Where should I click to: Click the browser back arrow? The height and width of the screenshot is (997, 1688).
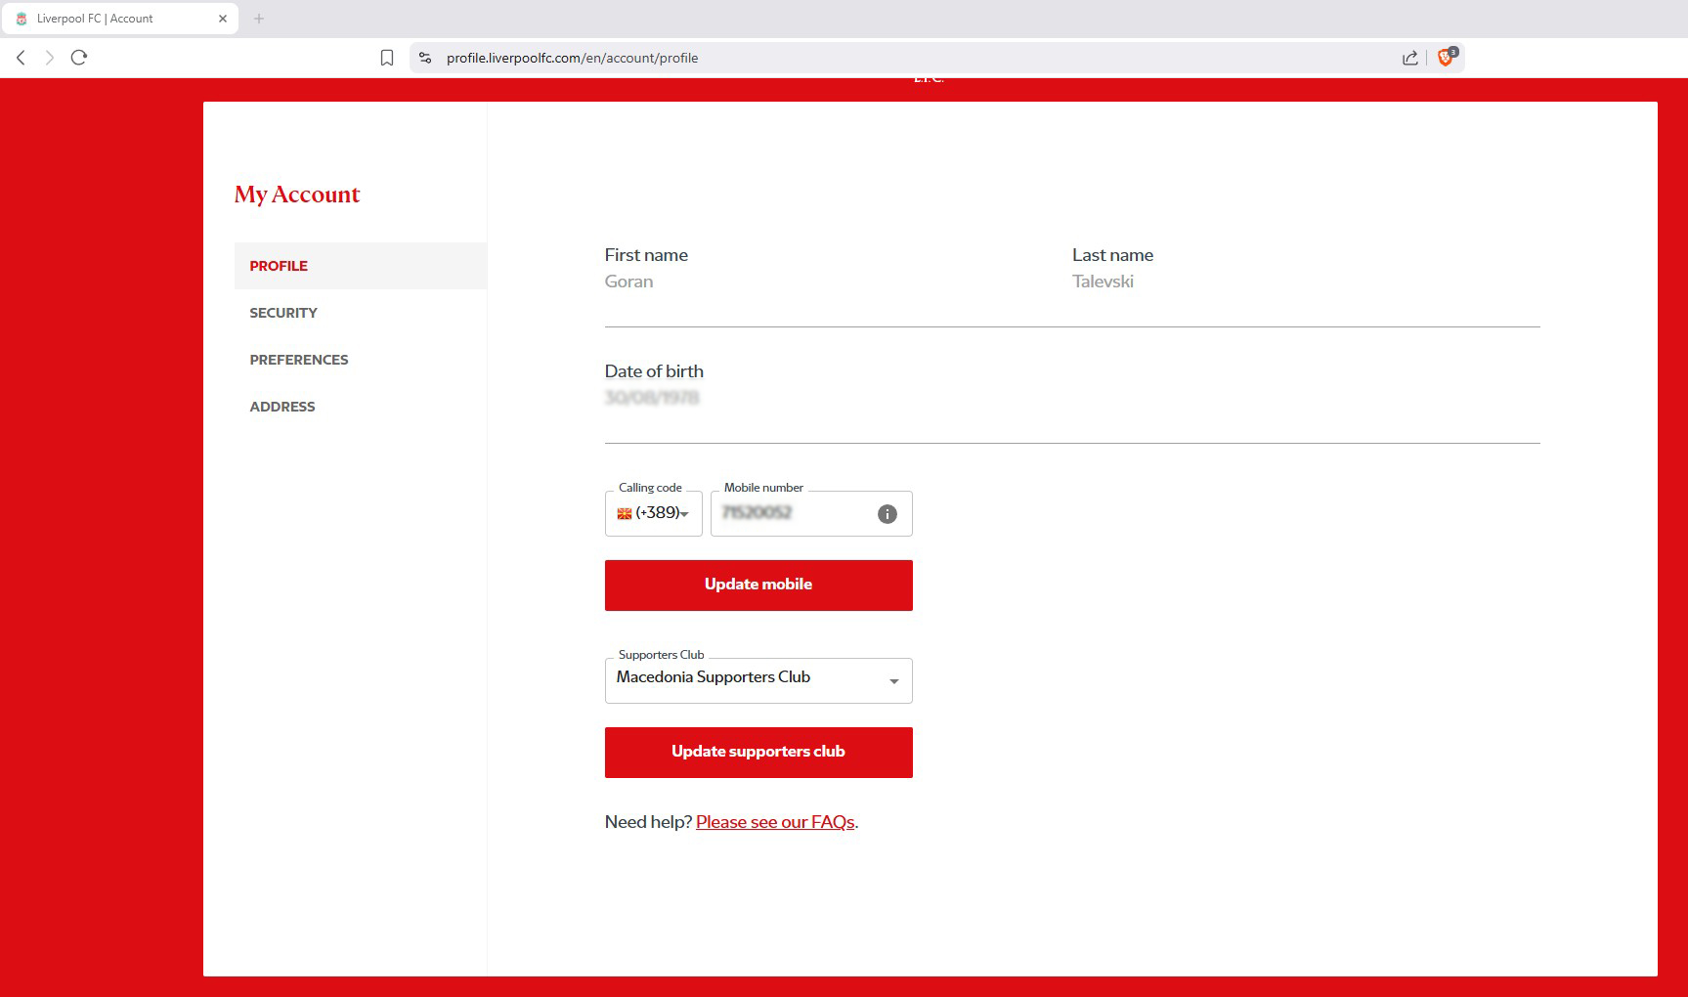tap(21, 58)
